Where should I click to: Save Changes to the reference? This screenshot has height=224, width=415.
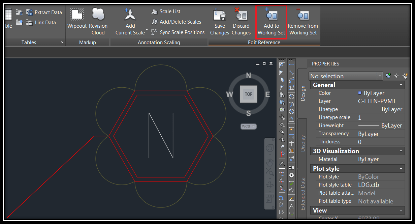click(220, 22)
